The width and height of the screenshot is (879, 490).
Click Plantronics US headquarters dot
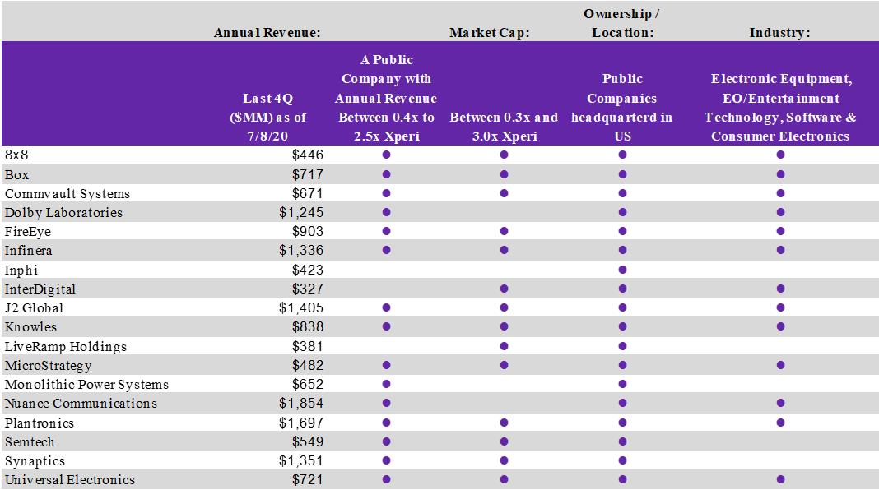(622, 423)
